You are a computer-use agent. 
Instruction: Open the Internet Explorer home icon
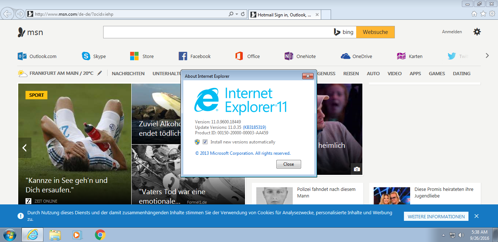tap(474, 14)
